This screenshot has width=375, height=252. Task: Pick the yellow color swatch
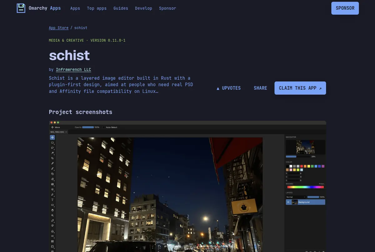pos(309,166)
